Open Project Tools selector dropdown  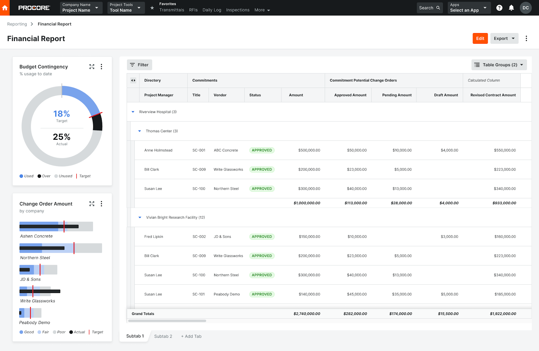(126, 8)
